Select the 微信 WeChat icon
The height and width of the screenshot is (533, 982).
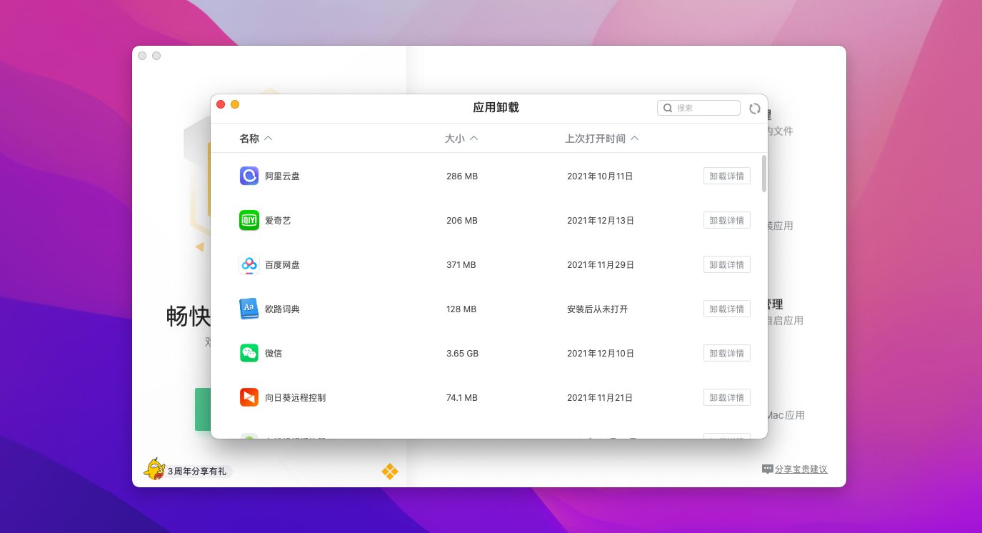(249, 353)
